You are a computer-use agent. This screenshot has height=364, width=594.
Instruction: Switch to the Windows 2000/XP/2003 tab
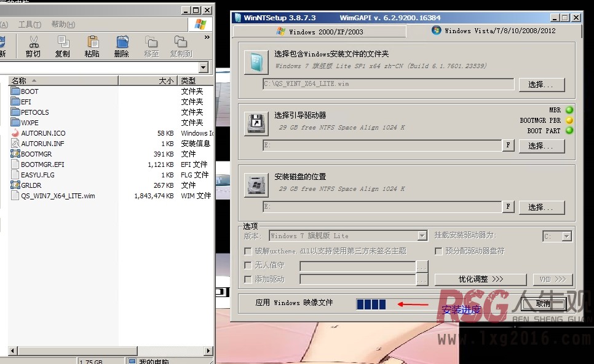(x=320, y=32)
